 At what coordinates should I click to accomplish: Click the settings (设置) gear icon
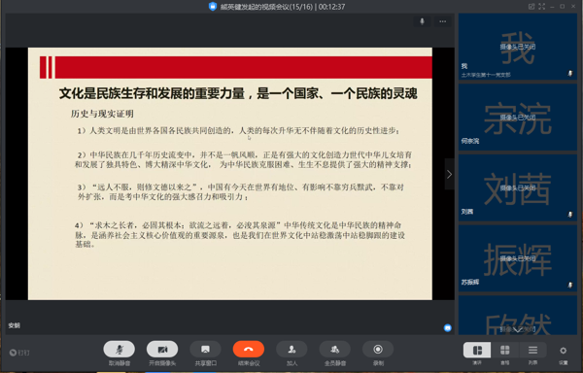tap(563, 351)
